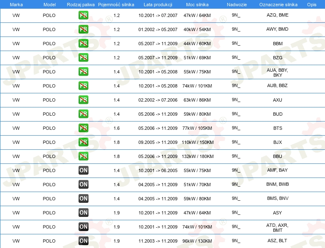Click production dates 01.2002 -> 05.2007
The width and height of the screenshot is (325, 248).
[158, 29]
